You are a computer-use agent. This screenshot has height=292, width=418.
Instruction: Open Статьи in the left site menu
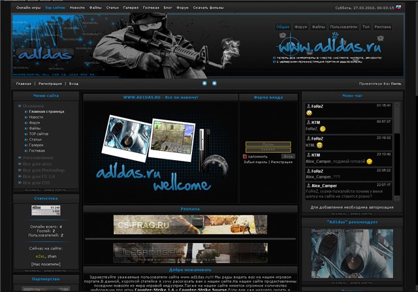coord(35,139)
